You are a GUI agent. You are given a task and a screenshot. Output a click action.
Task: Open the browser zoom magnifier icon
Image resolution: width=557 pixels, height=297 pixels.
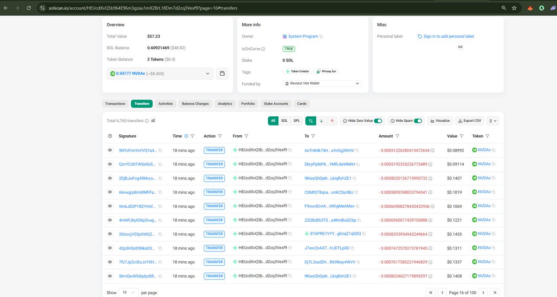click(x=504, y=8)
